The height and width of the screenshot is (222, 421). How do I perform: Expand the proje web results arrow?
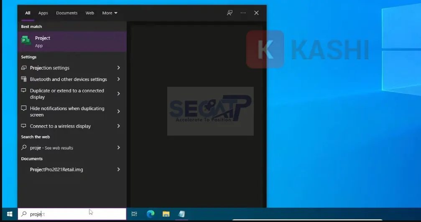click(118, 147)
